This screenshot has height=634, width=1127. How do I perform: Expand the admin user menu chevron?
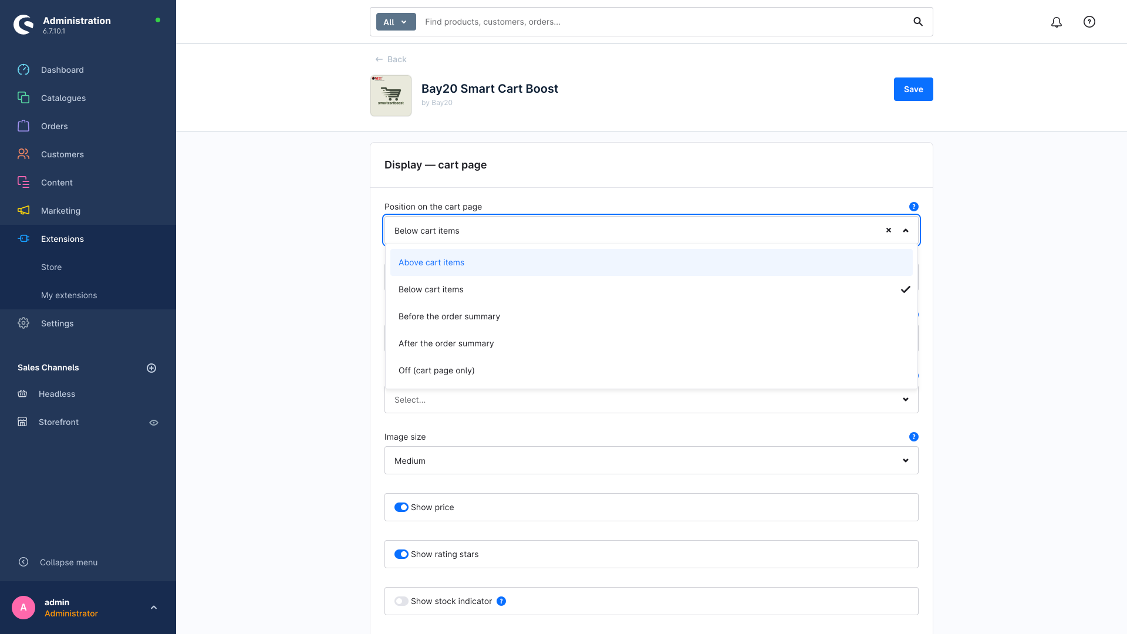(154, 608)
